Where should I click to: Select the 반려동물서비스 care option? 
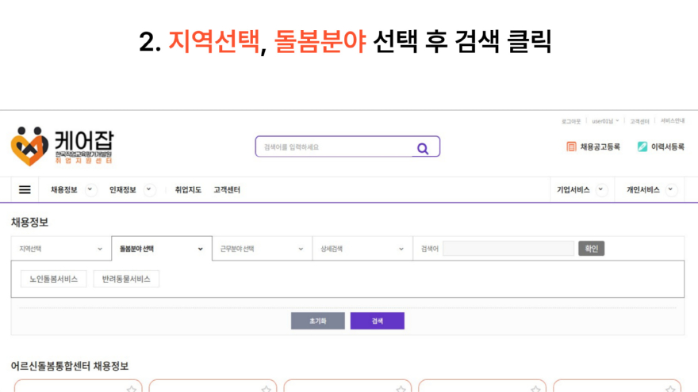coord(126,279)
